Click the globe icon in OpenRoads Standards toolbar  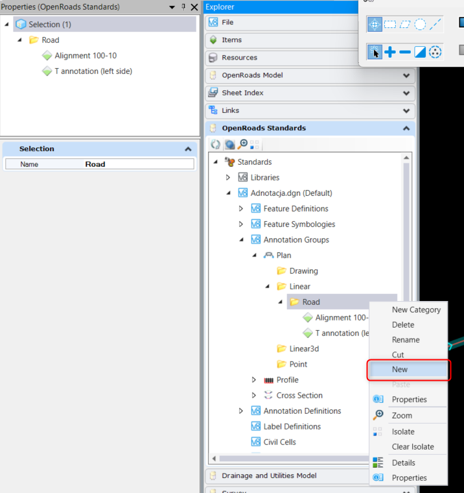[x=229, y=145]
